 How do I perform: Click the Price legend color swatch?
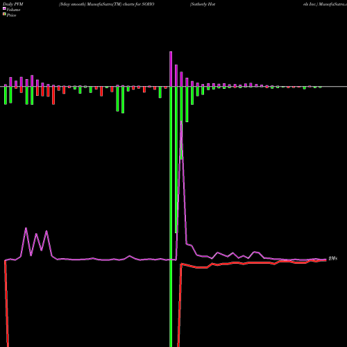4,15
